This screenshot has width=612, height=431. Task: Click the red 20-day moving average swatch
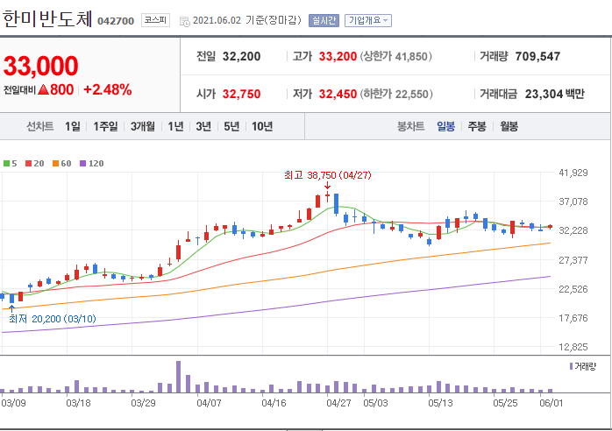tap(28, 164)
